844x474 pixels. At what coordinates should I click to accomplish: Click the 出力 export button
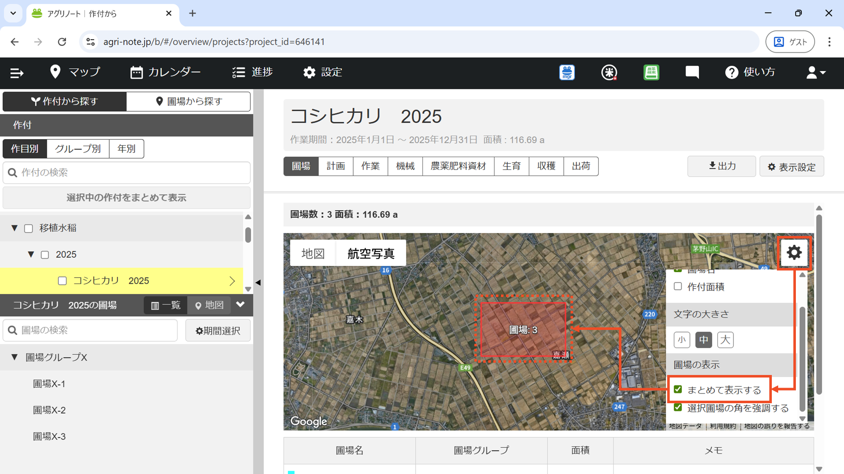coord(722,166)
